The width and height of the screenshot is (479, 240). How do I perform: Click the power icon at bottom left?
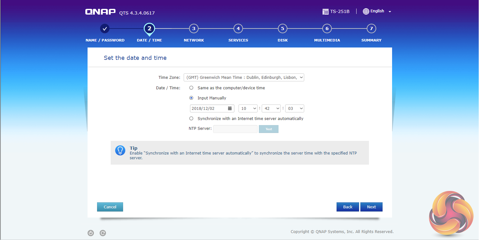coord(91,233)
